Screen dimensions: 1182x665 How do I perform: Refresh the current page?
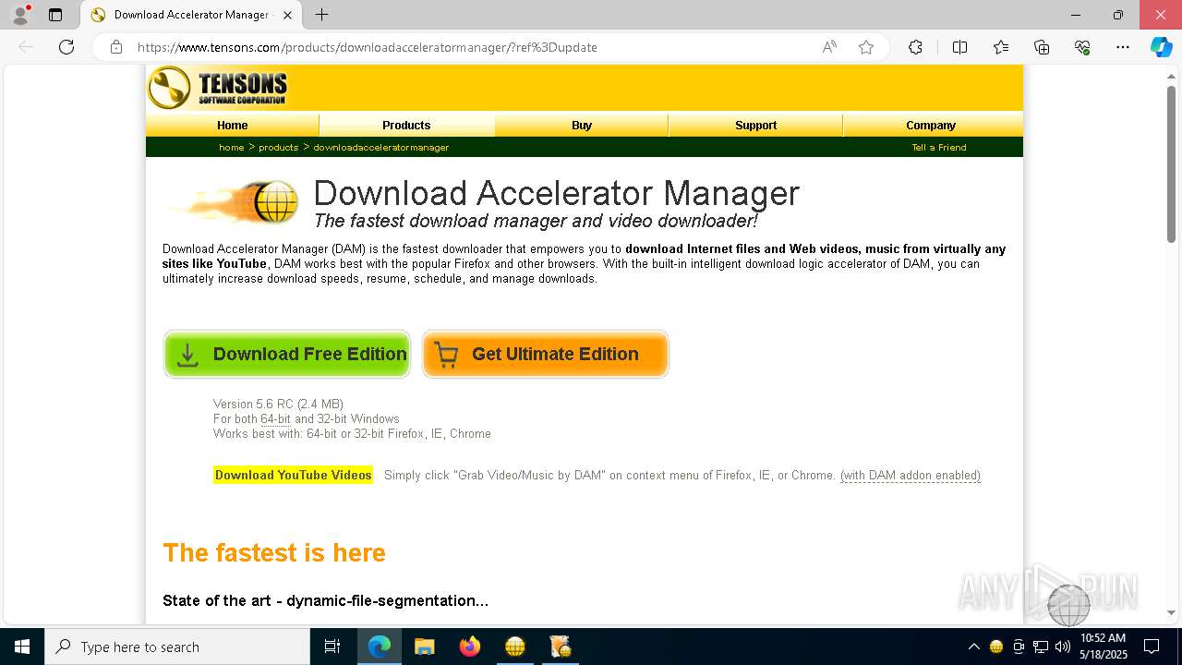click(x=66, y=47)
